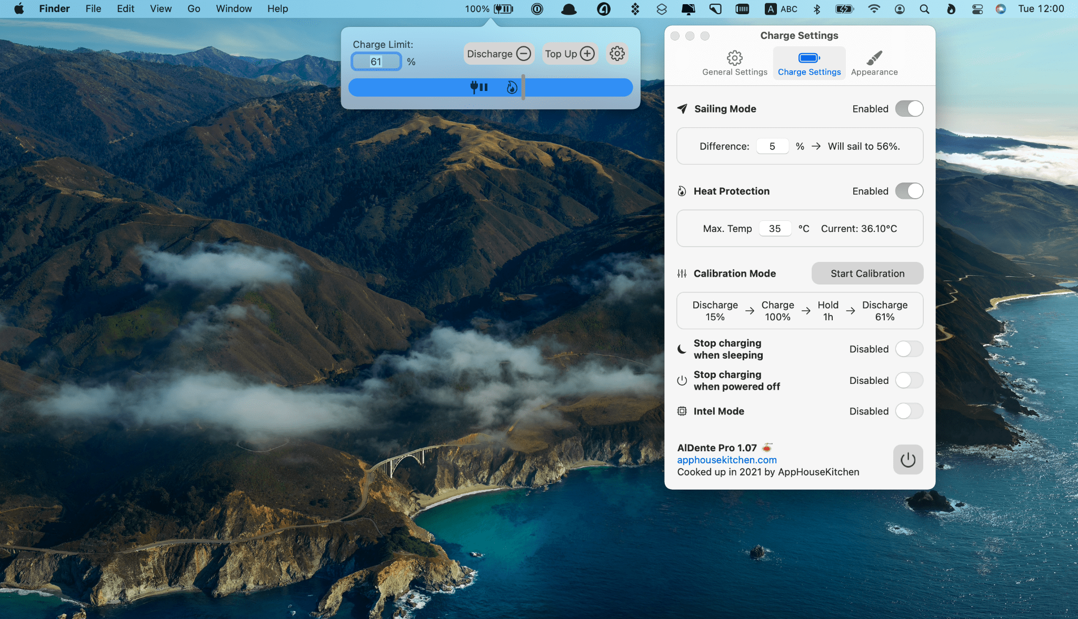
Task: Enable Stop charging when sleeping
Action: [x=909, y=349]
